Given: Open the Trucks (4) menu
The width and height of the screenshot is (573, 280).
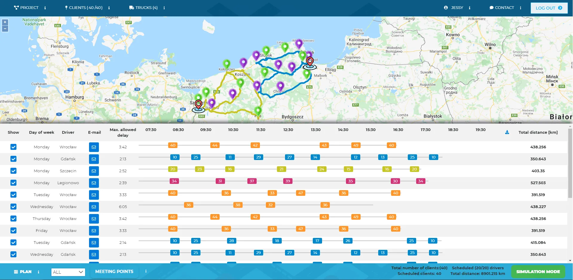Looking at the screenshot, I should point(143,8).
